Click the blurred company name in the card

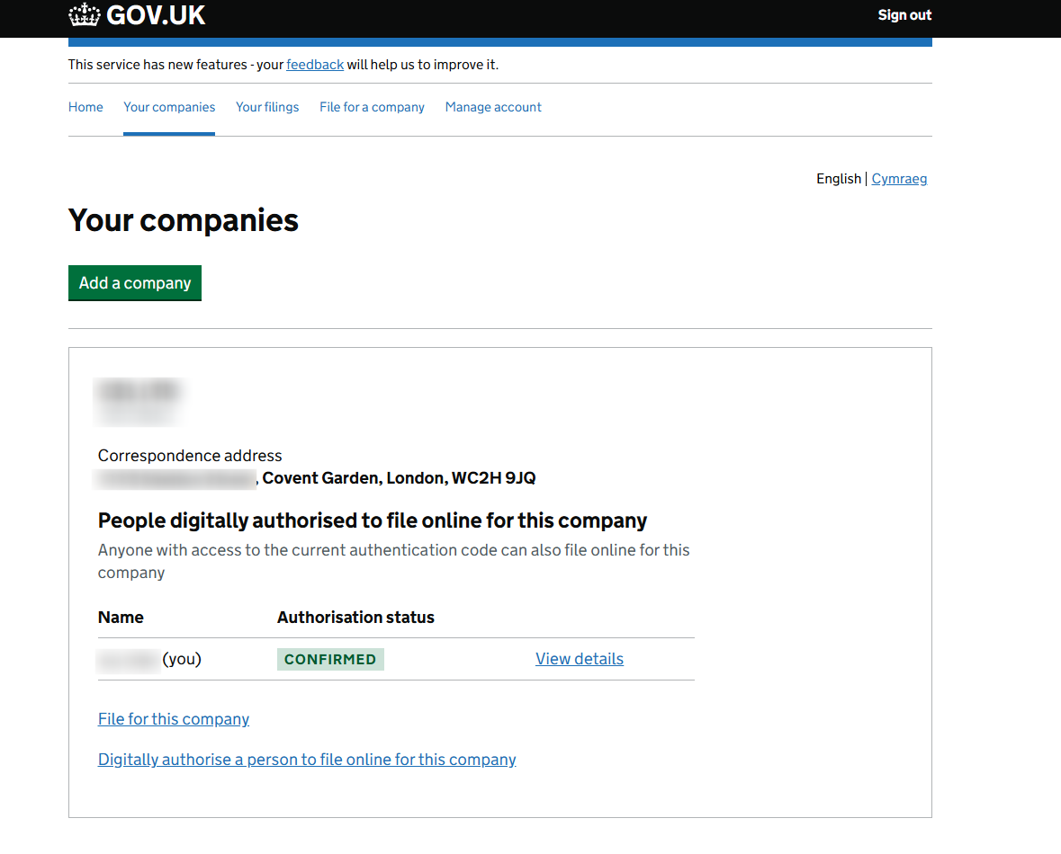pyautogui.click(x=139, y=392)
